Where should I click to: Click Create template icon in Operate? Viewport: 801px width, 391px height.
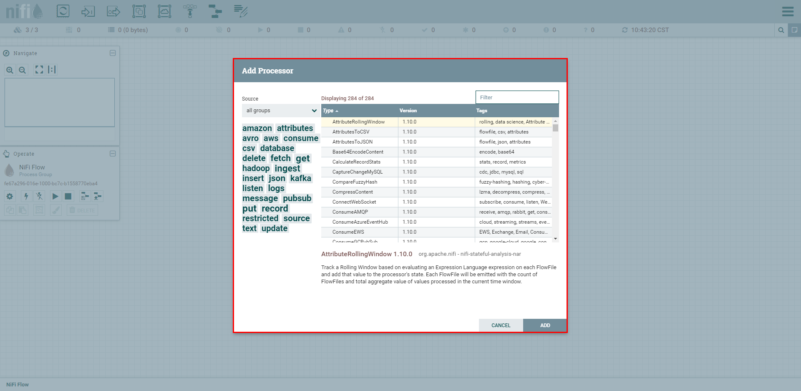click(x=85, y=196)
